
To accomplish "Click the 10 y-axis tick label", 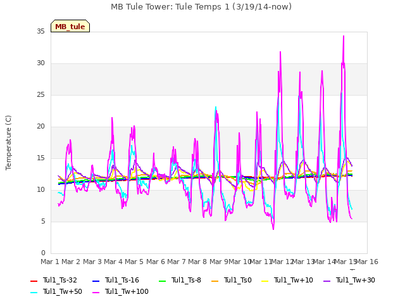I will 40,190.
